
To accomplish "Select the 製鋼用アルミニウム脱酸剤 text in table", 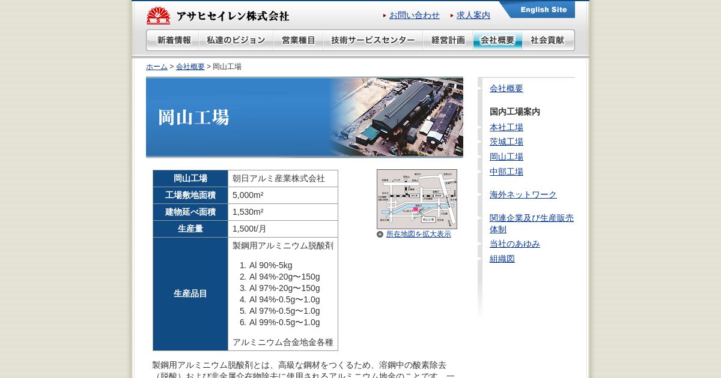I will click(283, 245).
